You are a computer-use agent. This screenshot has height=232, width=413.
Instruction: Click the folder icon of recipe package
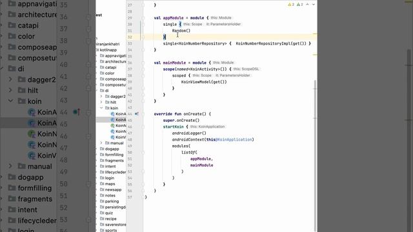click(102, 218)
